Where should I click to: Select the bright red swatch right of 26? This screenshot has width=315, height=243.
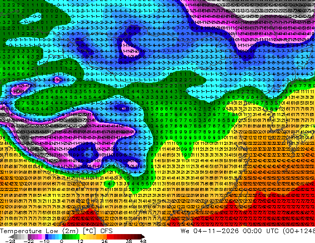point(108,237)
